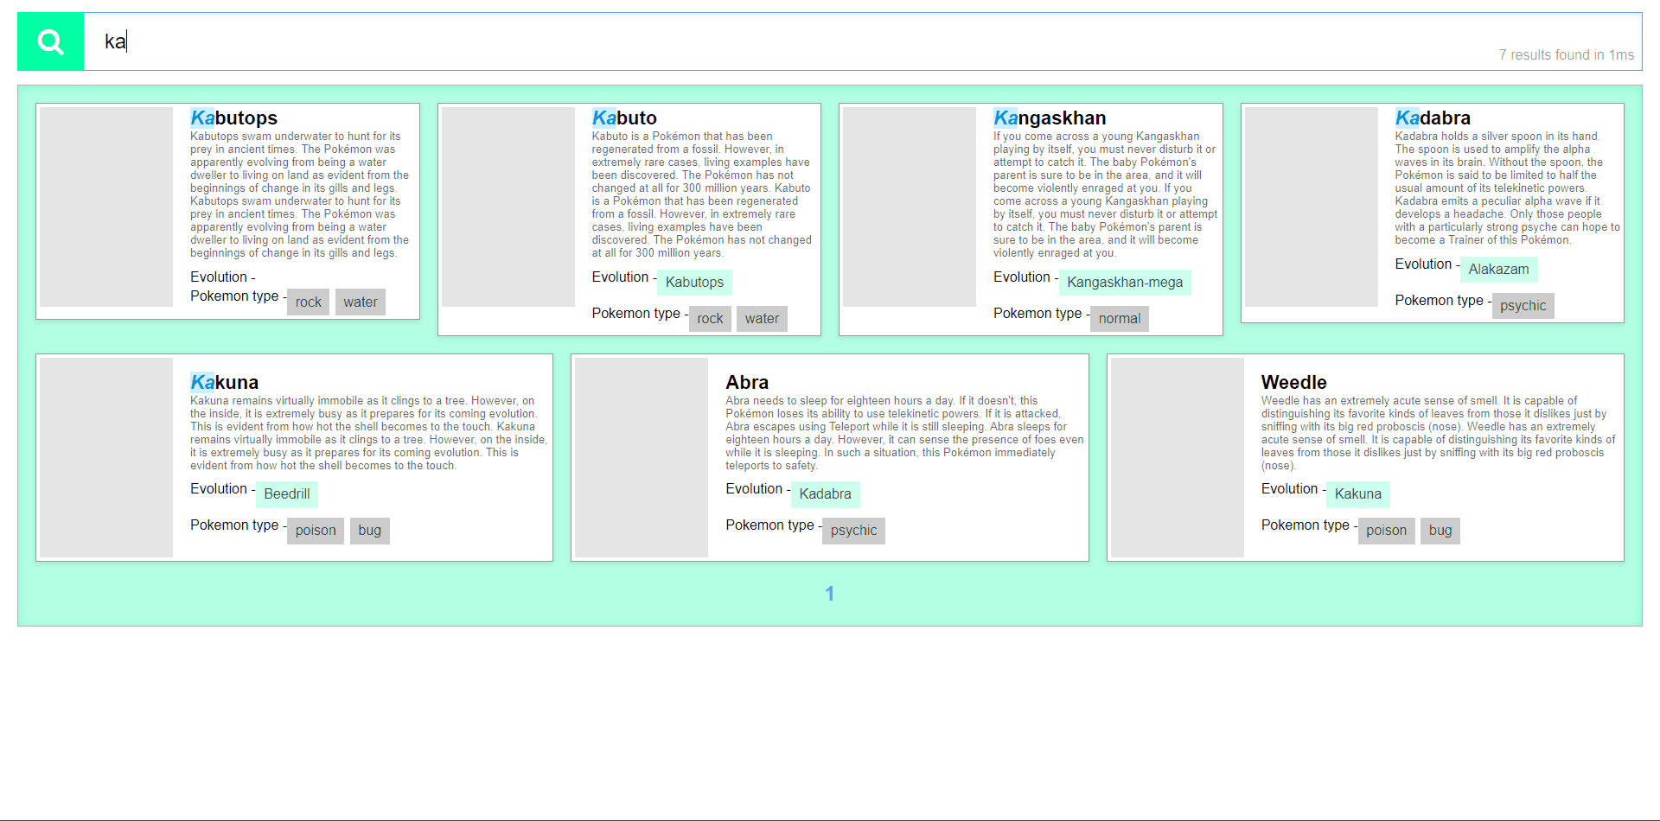Screen dimensions: 1660x821
Task: Click the Kangaskhan-mega evolution tag
Action: [1125, 283]
